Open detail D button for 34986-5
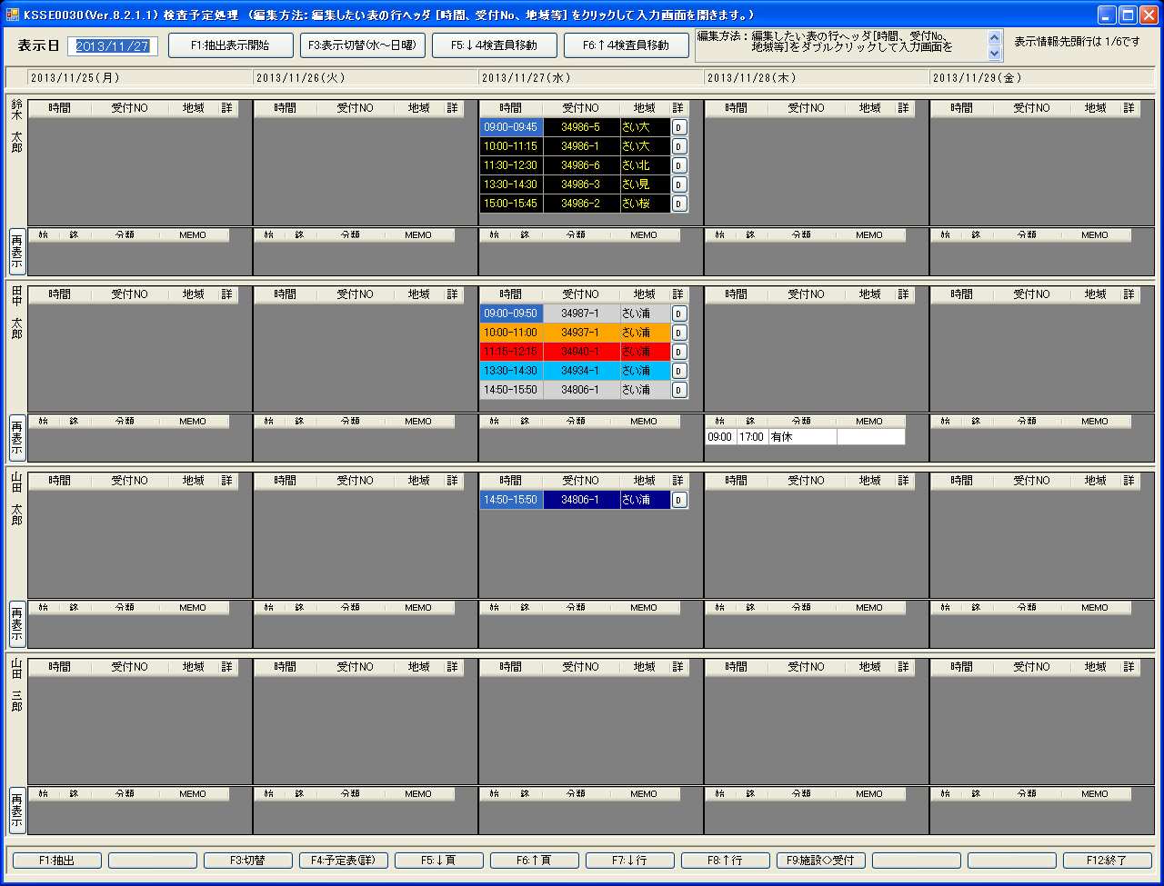 [679, 127]
